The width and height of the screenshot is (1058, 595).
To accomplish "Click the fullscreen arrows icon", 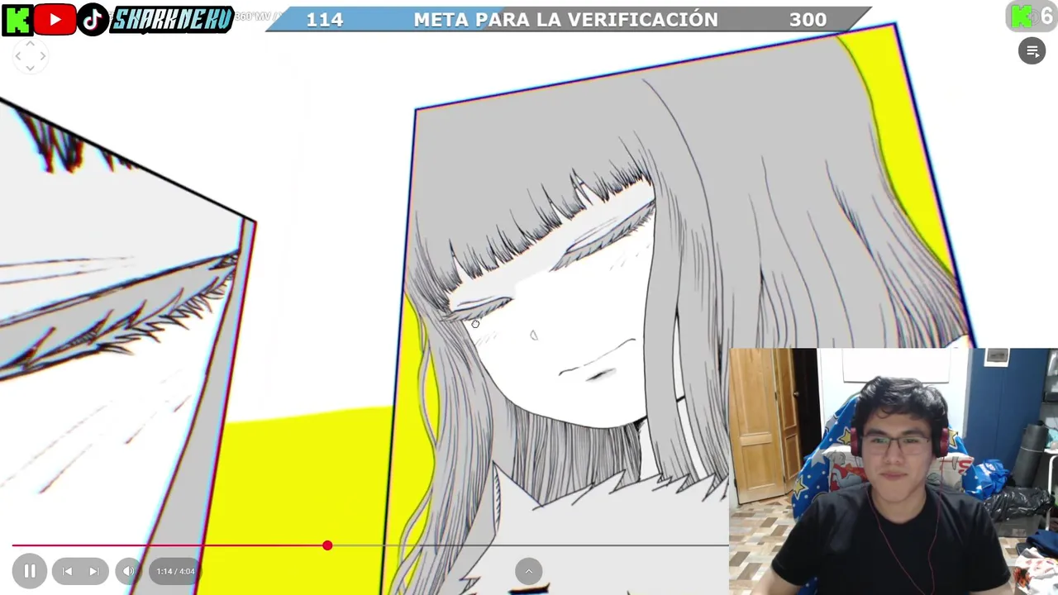I will click(x=30, y=56).
